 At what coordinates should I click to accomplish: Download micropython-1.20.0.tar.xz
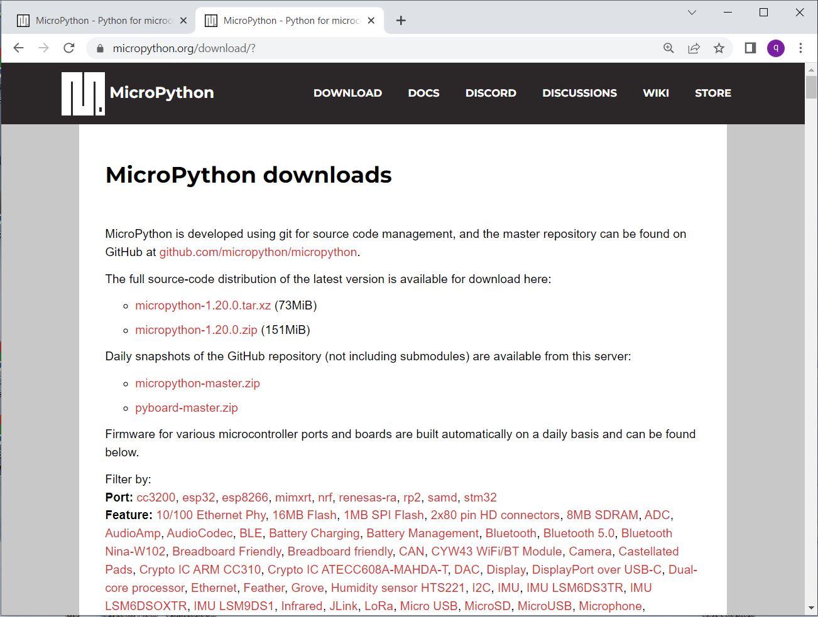pos(203,306)
